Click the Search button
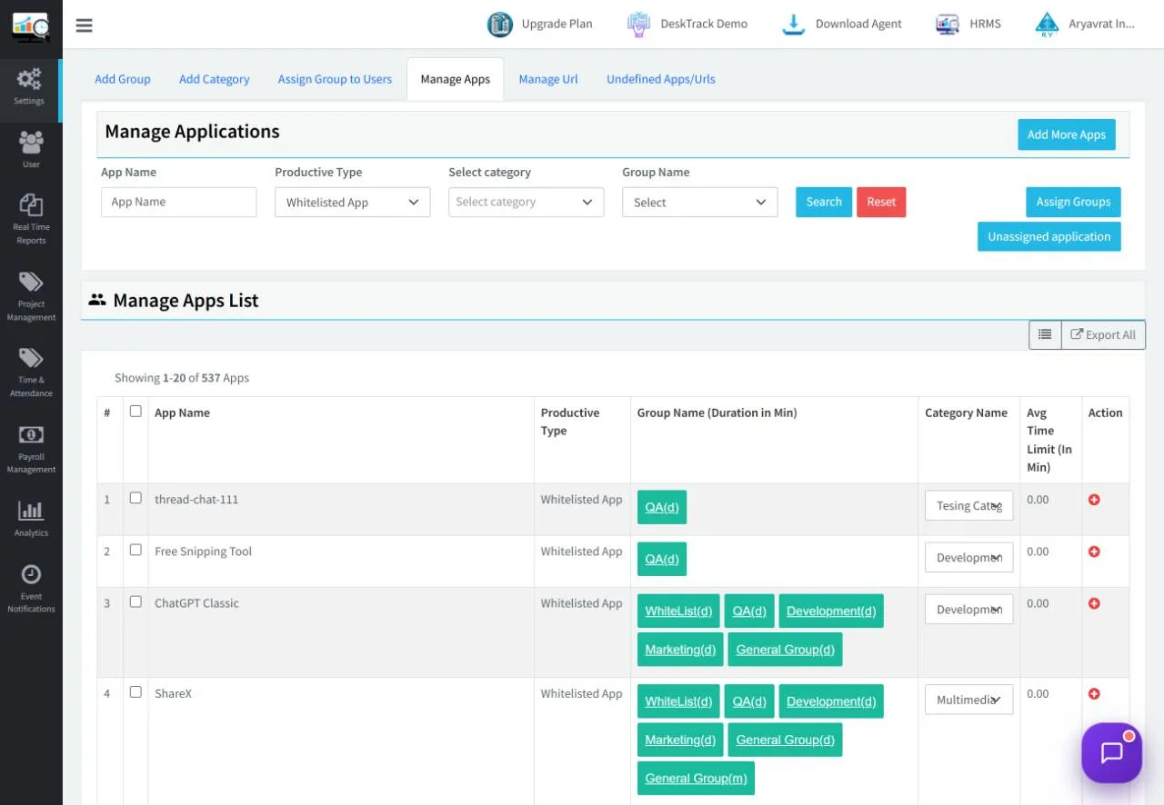 (824, 202)
